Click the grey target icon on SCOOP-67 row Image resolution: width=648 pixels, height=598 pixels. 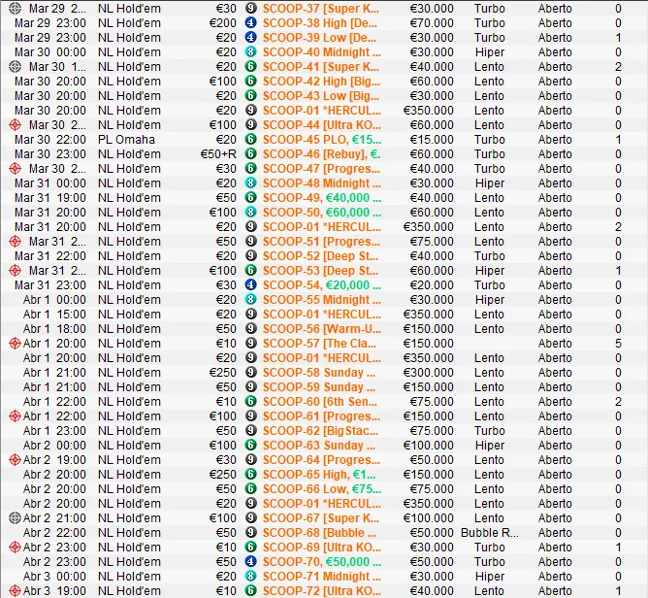click(x=15, y=517)
